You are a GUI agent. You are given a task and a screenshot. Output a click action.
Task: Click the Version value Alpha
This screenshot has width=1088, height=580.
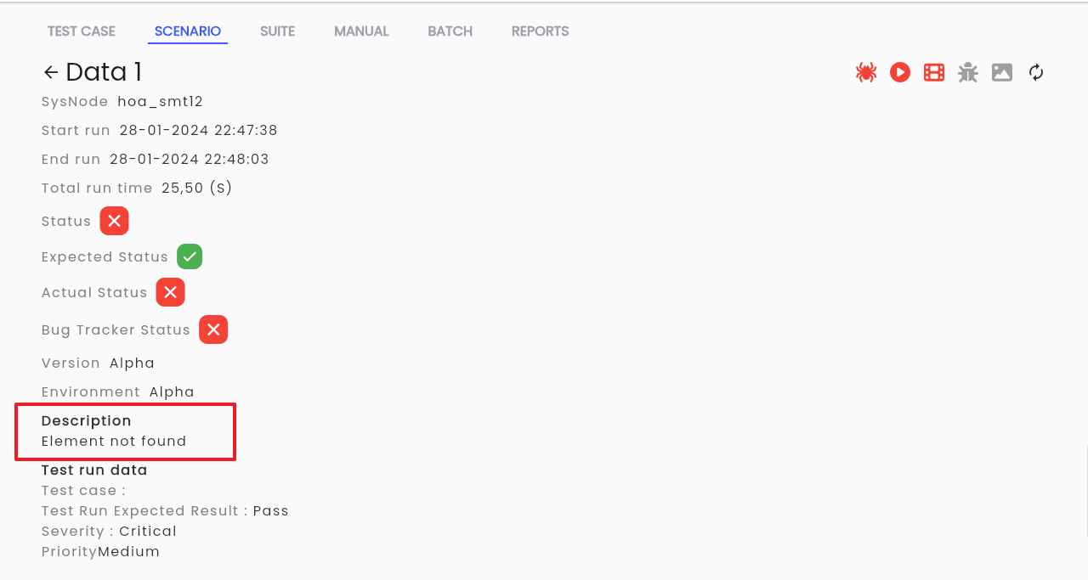pyautogui.click(x=133, y=363)
